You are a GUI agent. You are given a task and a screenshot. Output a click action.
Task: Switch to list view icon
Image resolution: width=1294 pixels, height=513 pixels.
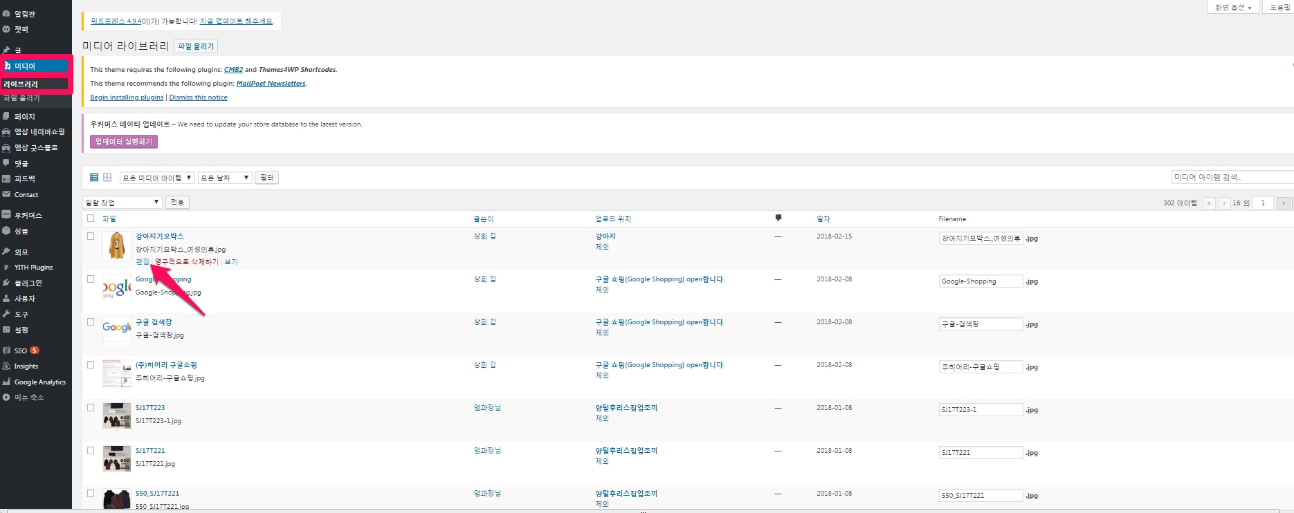click(x=94, y=178)
